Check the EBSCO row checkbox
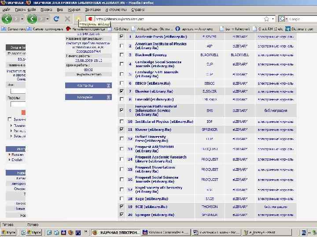 pyautogui.click(x=122, y=83)
